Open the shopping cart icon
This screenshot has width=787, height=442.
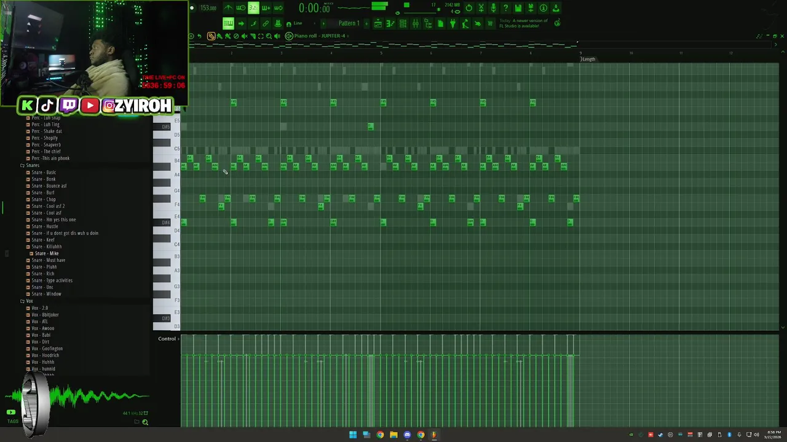pos(489,23)
